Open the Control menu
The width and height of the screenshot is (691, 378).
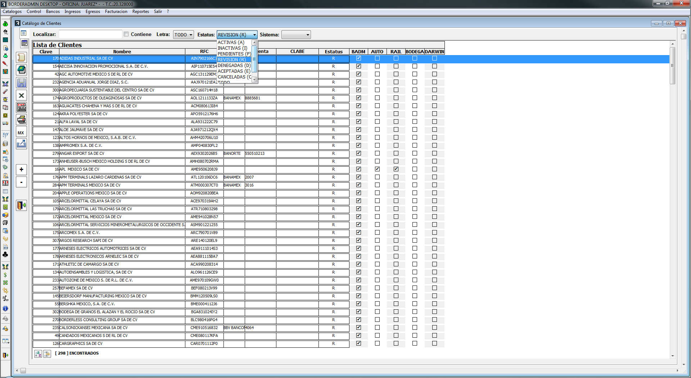tap(34, 12)
